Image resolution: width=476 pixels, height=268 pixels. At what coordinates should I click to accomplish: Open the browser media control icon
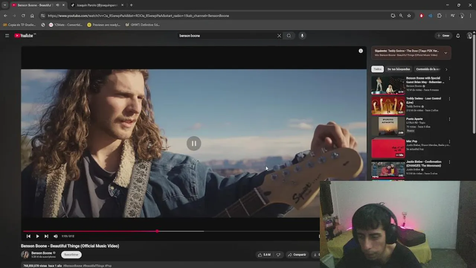click(x=453, y=16)
